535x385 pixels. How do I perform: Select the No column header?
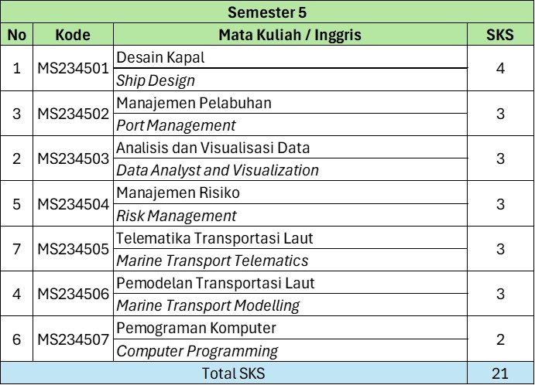17,35
